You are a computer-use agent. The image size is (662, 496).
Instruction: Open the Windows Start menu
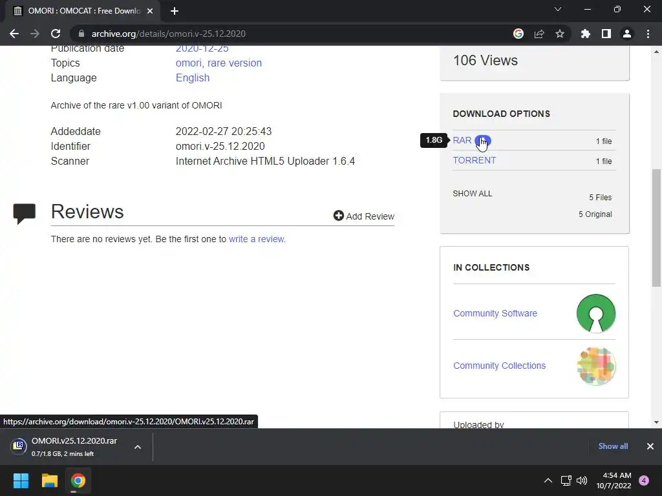[x=21, y=480]
